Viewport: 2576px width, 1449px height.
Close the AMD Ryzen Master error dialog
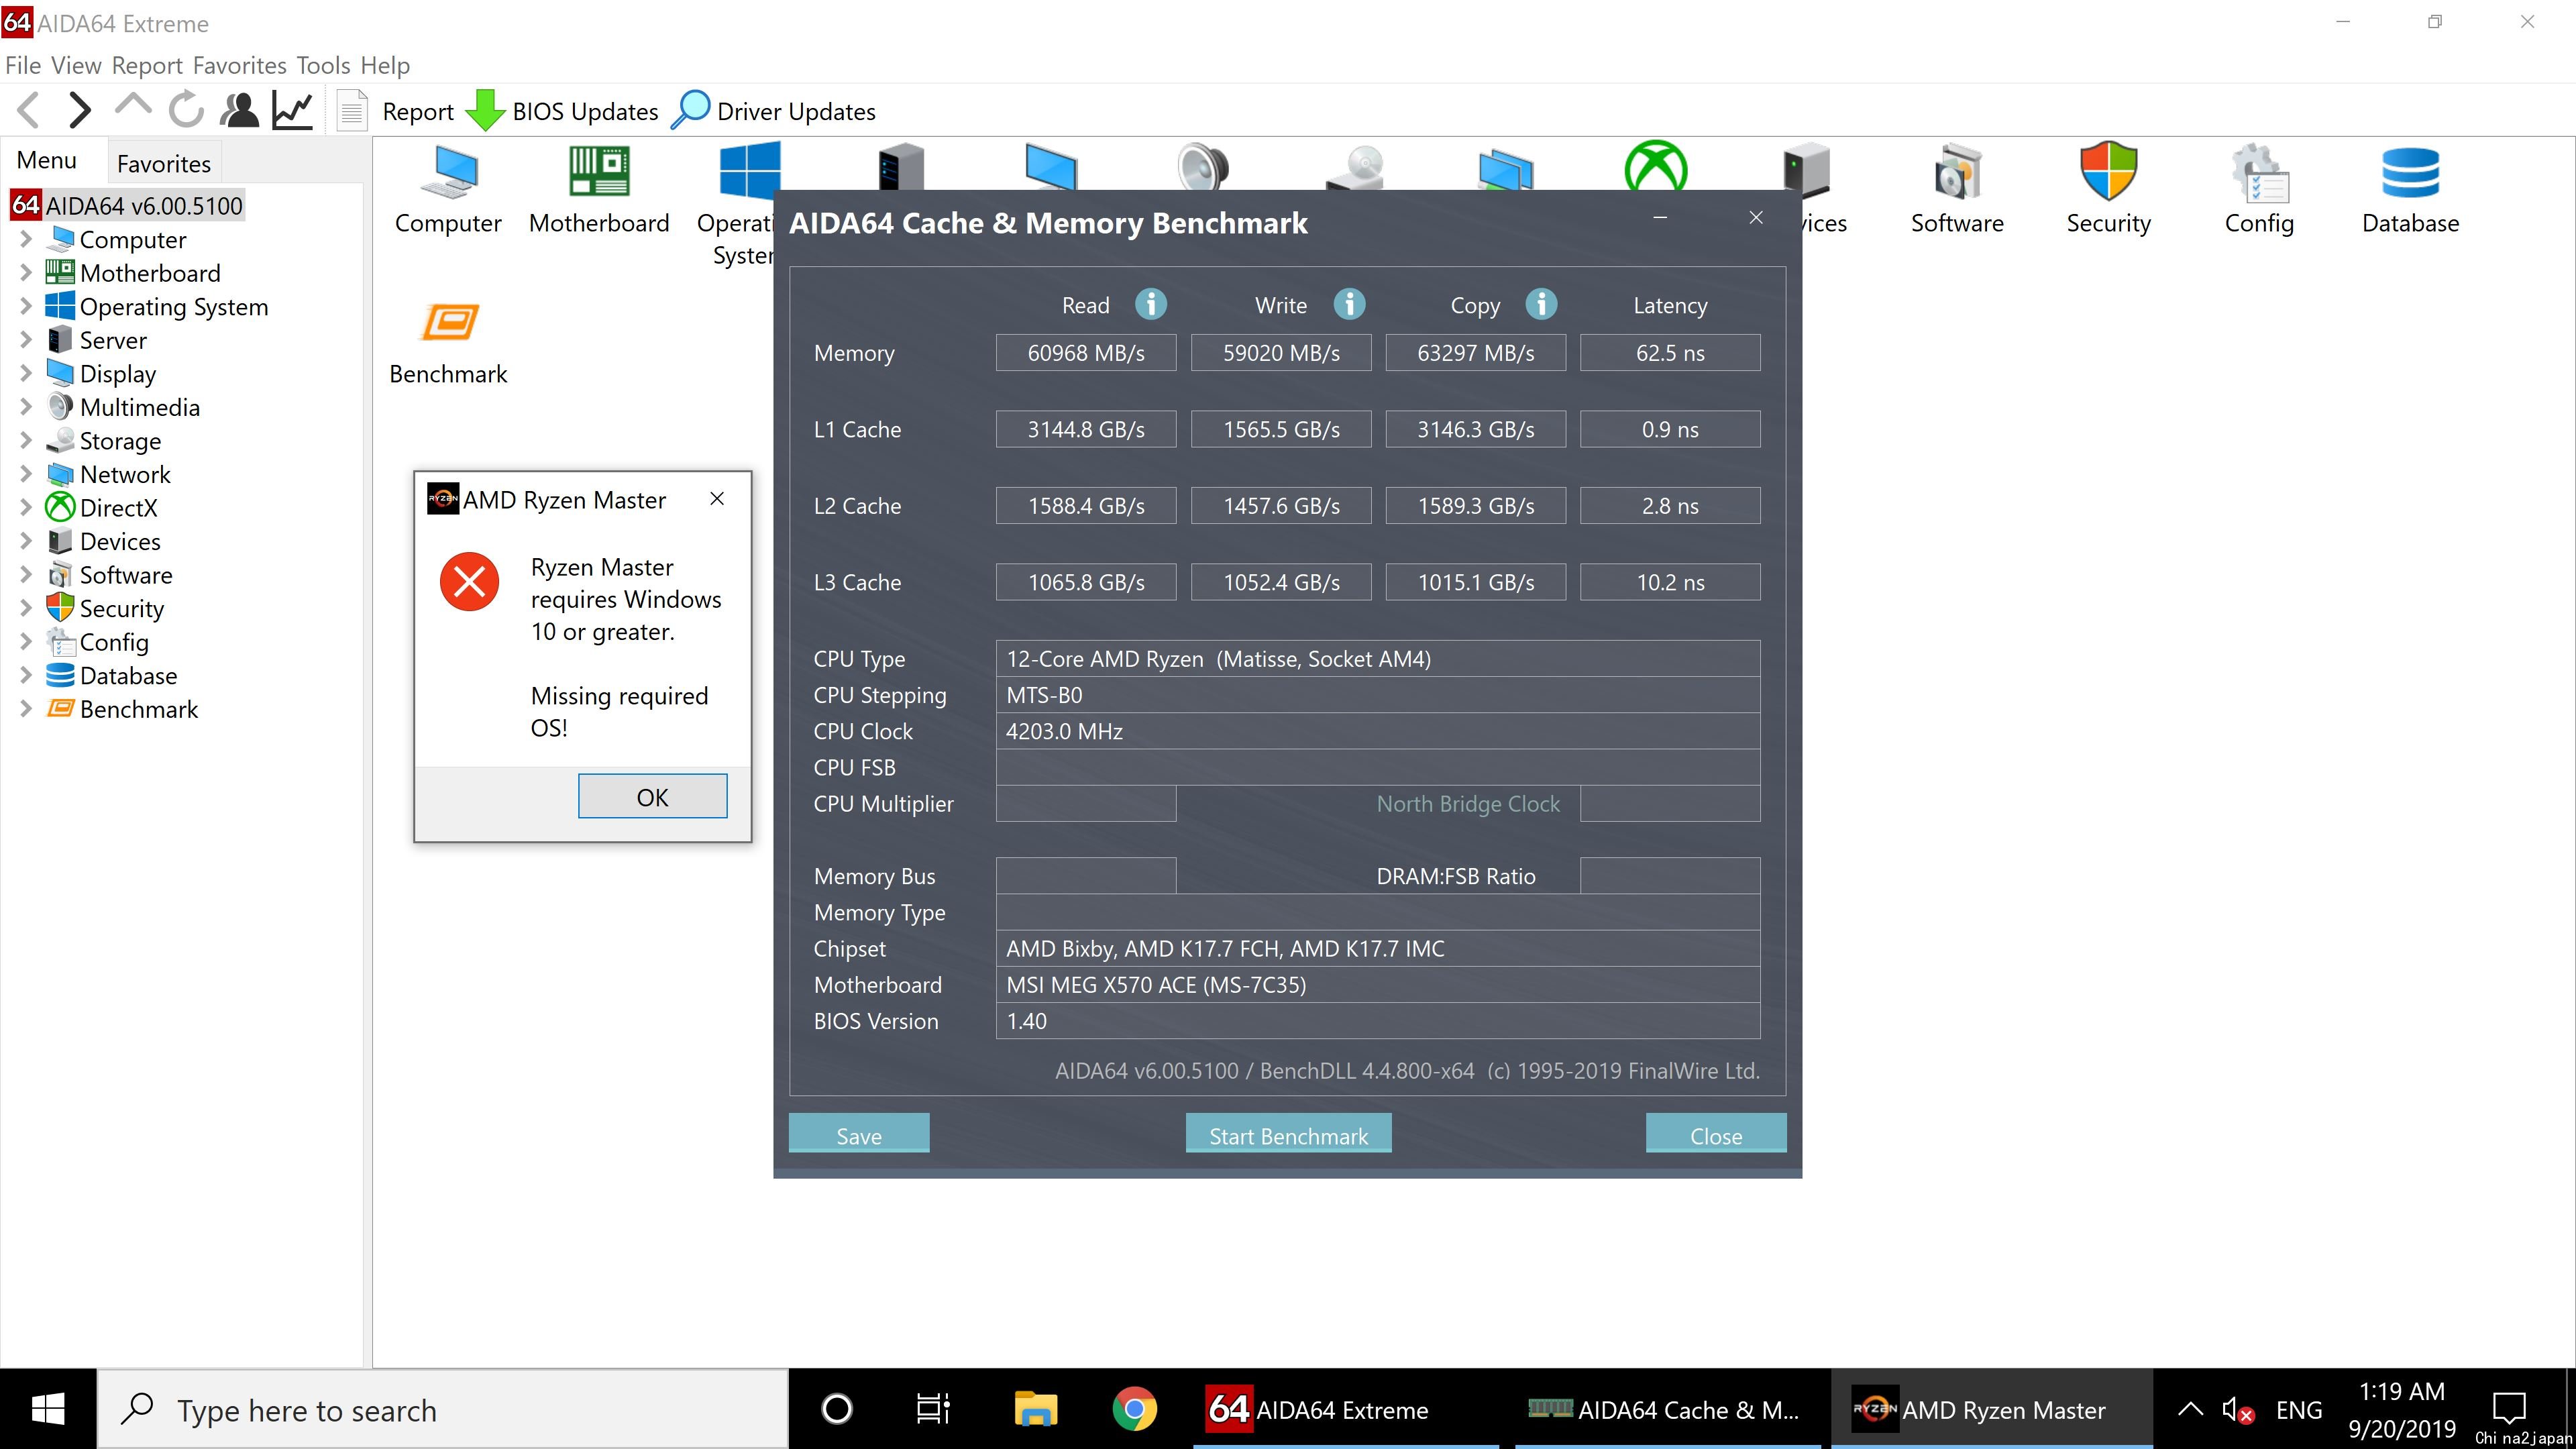point(717,498)
